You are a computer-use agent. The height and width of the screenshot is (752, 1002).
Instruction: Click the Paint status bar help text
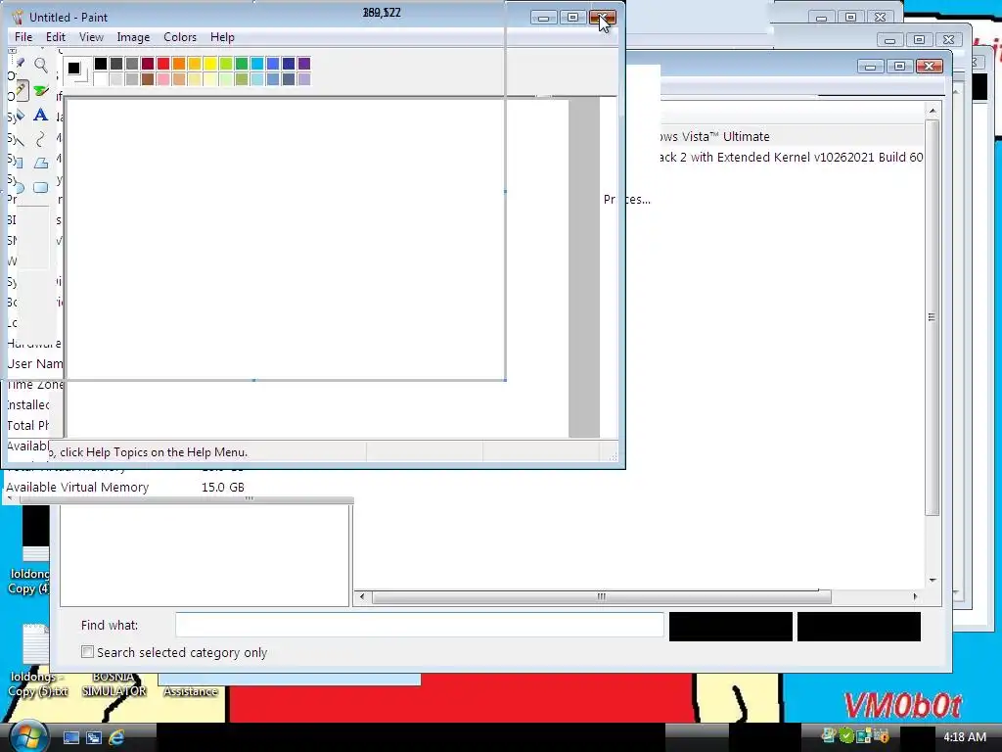[149, 452]
